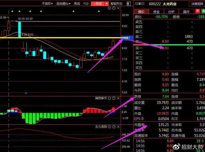205x152 pixels.
Task: Click the first 14:56 trade tick row
Action: (170, 141)
